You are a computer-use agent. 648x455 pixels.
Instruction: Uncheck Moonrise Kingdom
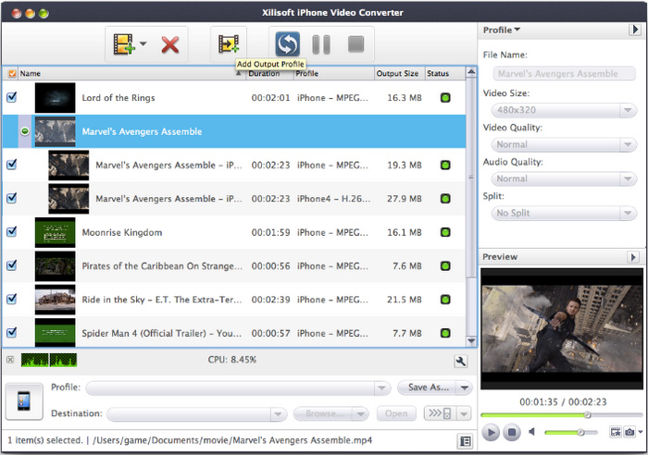[x=12, y=232]
